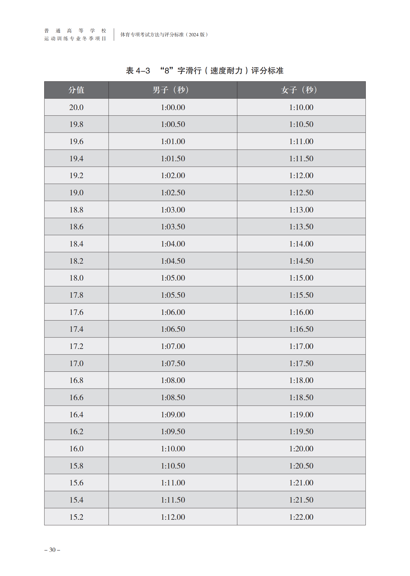The width and height of the screenshot is (410, 576).
Task: Select the men's time cell 1:00.00
Action: 173,107
